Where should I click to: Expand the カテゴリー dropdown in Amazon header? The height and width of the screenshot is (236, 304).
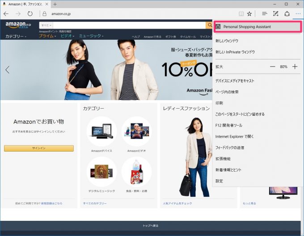[16, 36]
